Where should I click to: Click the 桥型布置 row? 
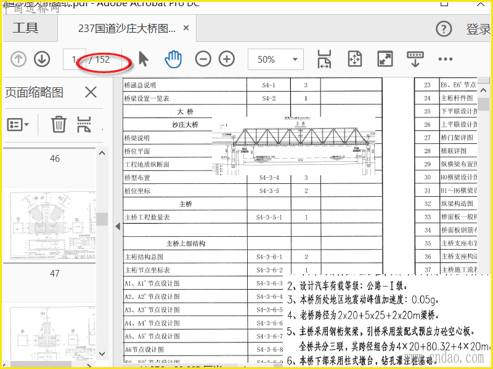pos(253,178)
